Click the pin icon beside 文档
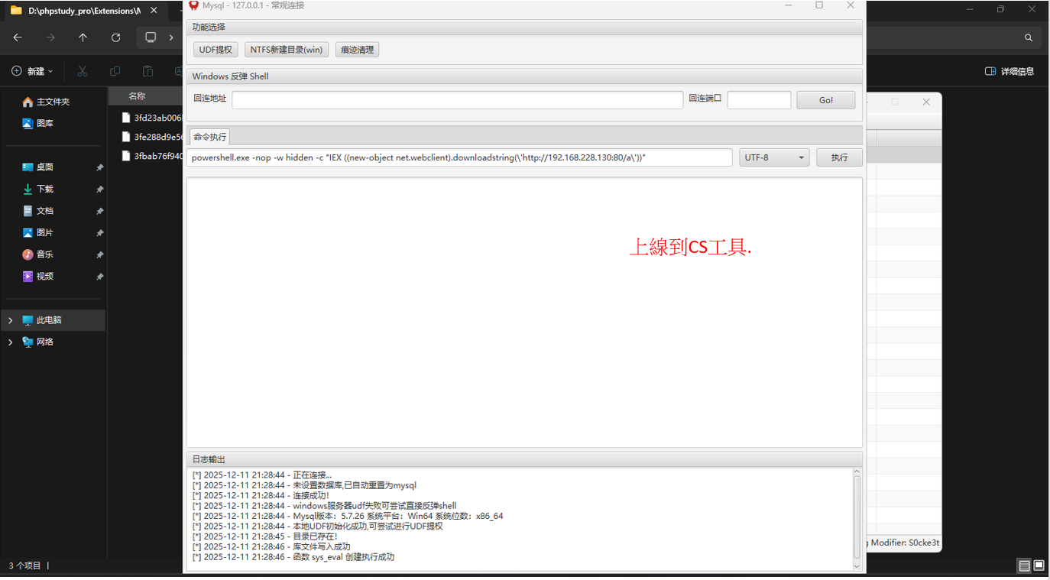Screen dimensions: 1050x580 [99, 212]
